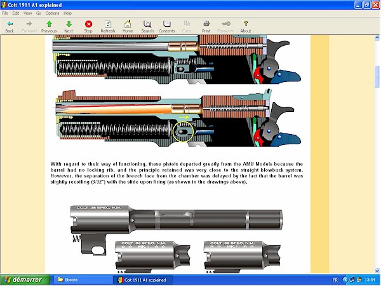Click the lower pistol cutaway diagram with yellow circle
The width and height of the screenshot is (381, 286).
(x=177, y=118)
